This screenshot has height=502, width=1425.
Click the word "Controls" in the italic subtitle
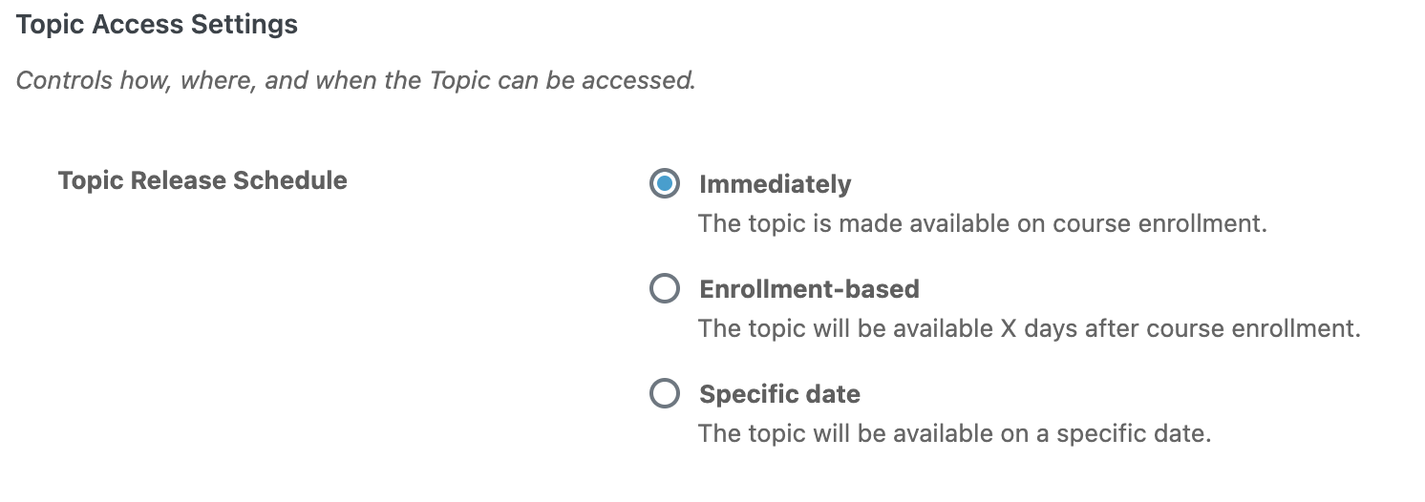click(64, 80)
